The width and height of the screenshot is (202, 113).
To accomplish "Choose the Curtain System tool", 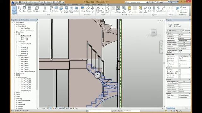I will (x=67, y=10).
